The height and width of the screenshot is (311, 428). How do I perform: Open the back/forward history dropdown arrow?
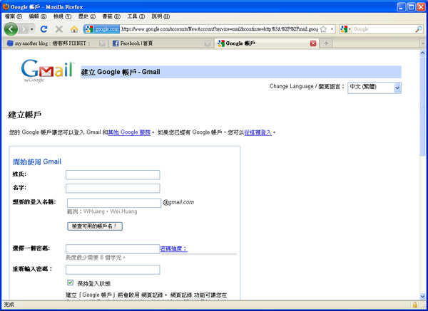point(32,29)
